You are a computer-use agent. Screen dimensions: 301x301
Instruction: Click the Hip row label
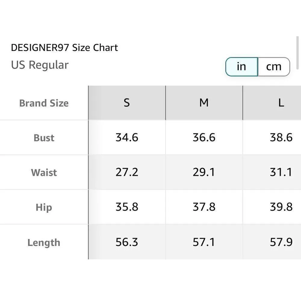coord(44,207)
